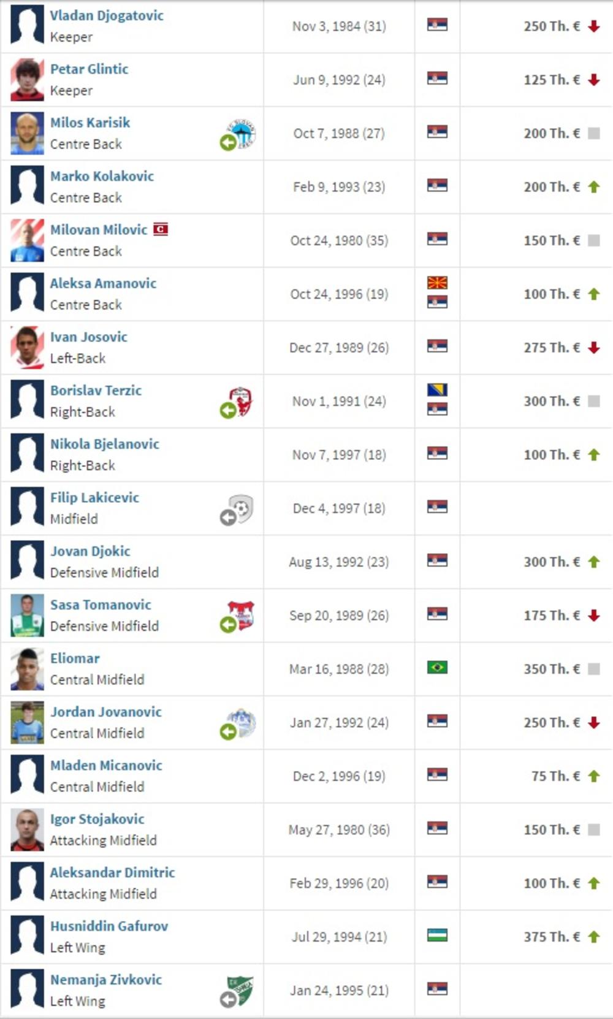Viewport: 613px width, 1019px height.
Task: Click Husniddin Gafurov's 375 Th. € market value
Action: point(551,937)
